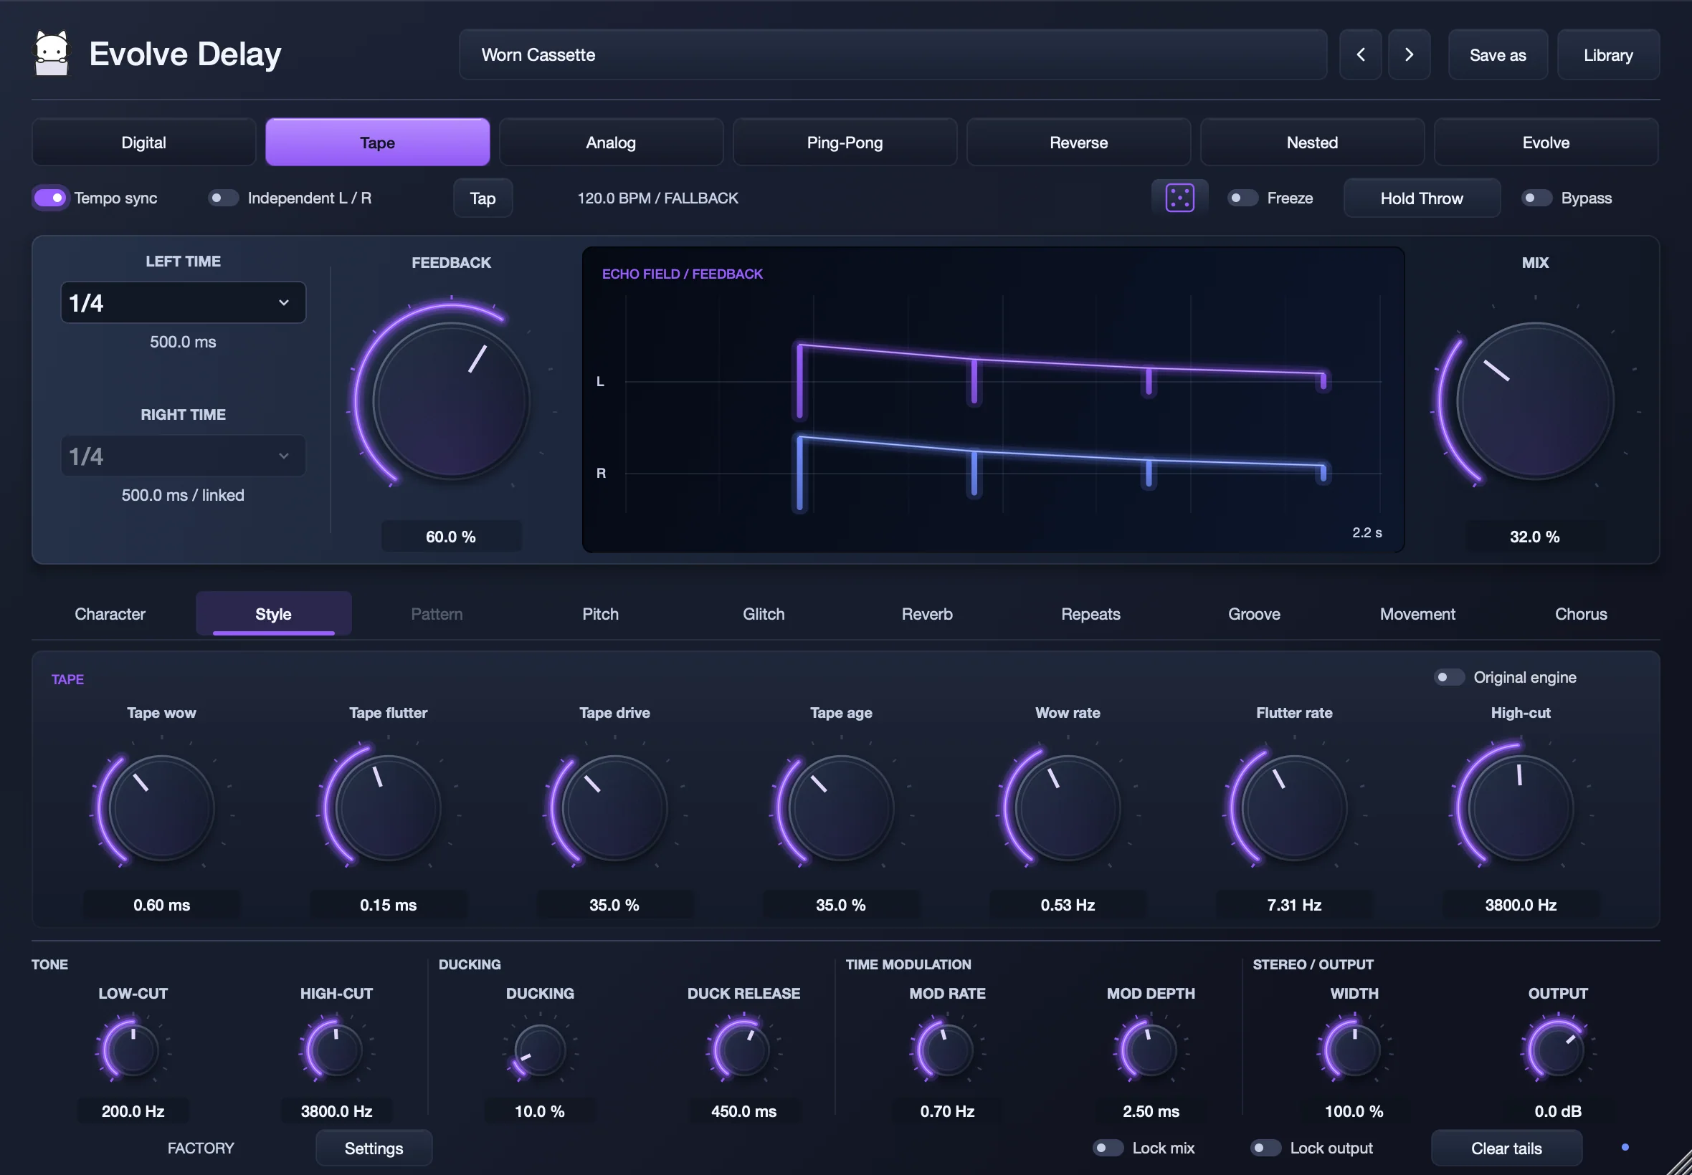1692x1175 pixels.
Task: Select the Evolve delay mode tab
Action: [1546, 142]
